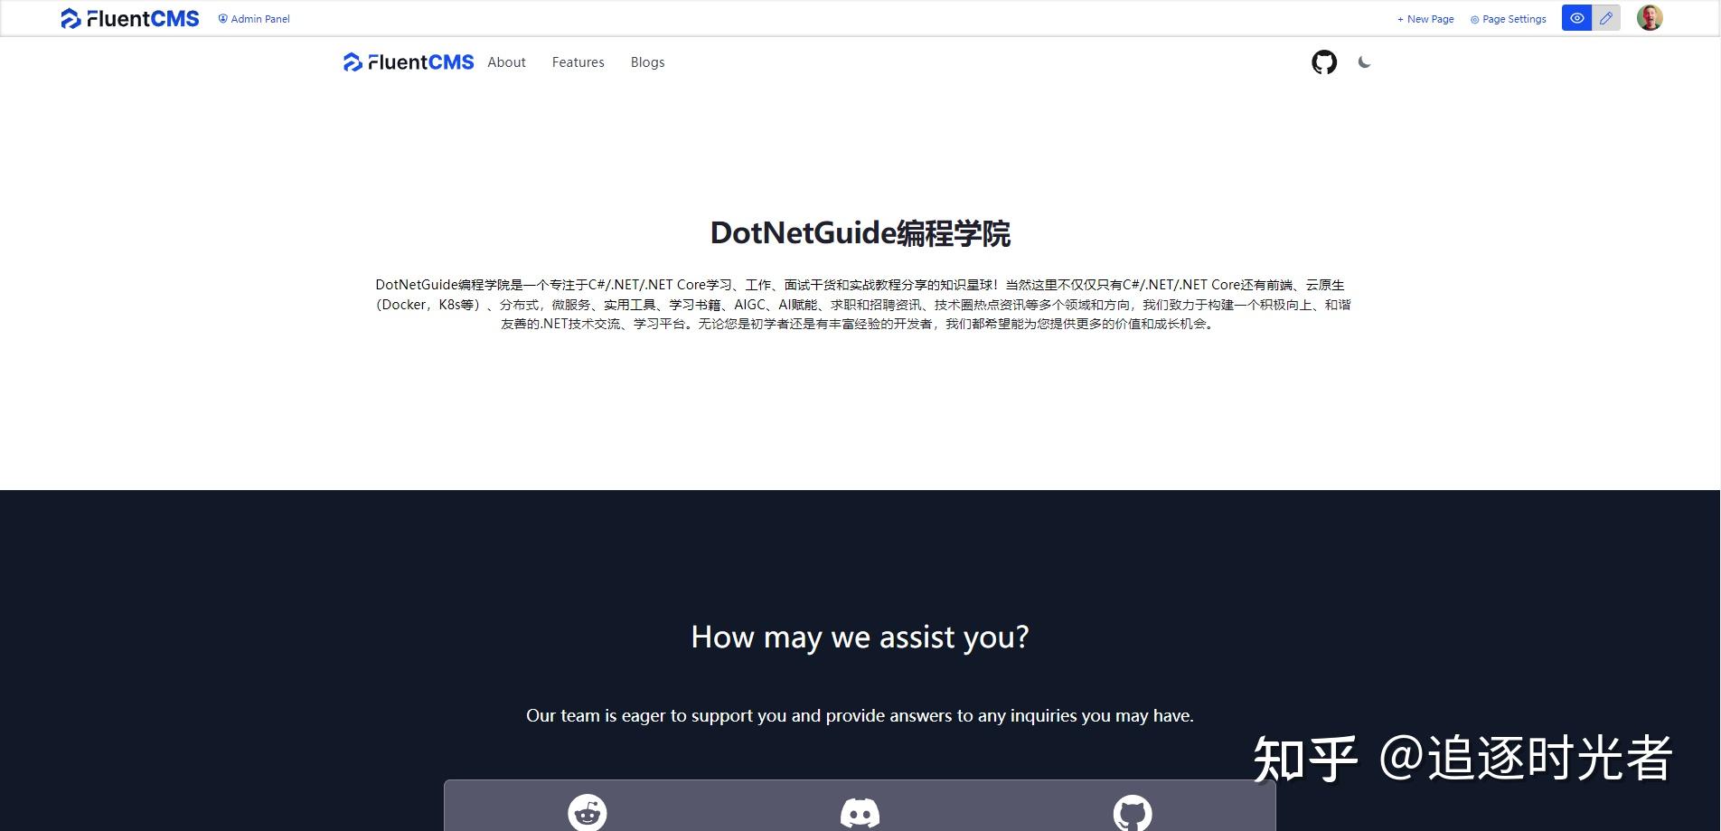Click the DotNetGuide编程学院 page heading
The image size is (1721, 831).
click(x=860, y=233)
